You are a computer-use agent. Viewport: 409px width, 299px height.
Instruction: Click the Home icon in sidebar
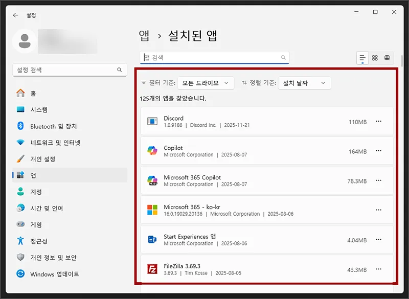(x=20, y=93)
